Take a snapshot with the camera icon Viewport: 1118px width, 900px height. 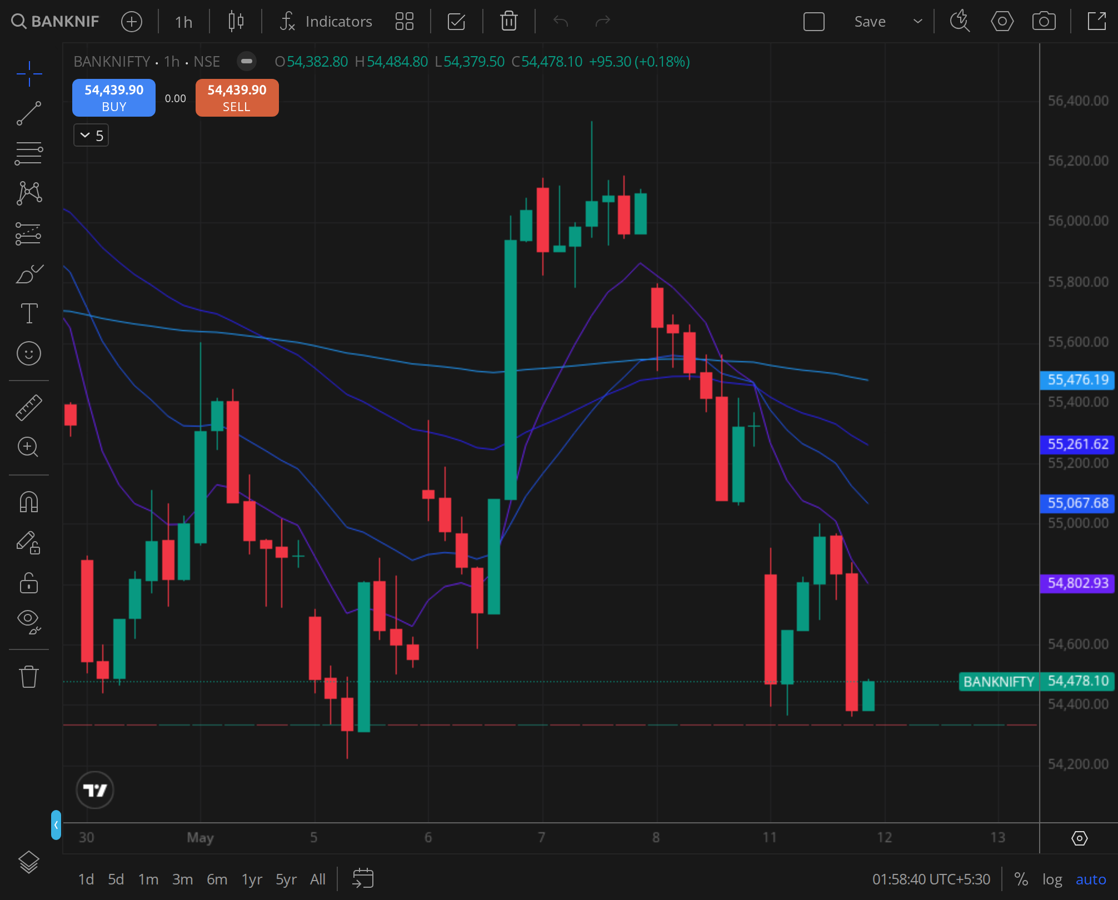click(1044, 22)
